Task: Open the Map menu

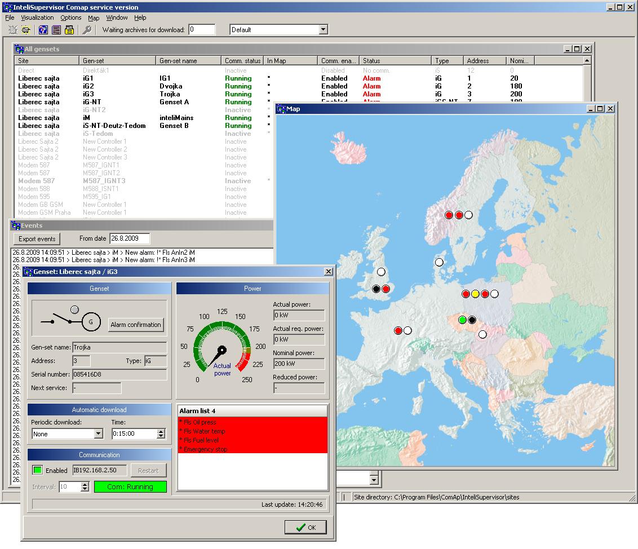Action: pyautogui.click(x=94, y=18)
